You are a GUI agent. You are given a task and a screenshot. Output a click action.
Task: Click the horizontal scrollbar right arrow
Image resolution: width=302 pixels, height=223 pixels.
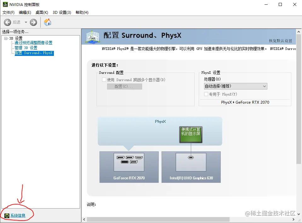point(293,219)
